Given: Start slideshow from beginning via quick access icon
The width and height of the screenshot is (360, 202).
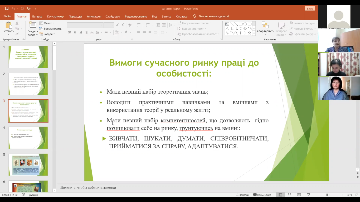Looking at the screenshot, I should click(29, 9).
